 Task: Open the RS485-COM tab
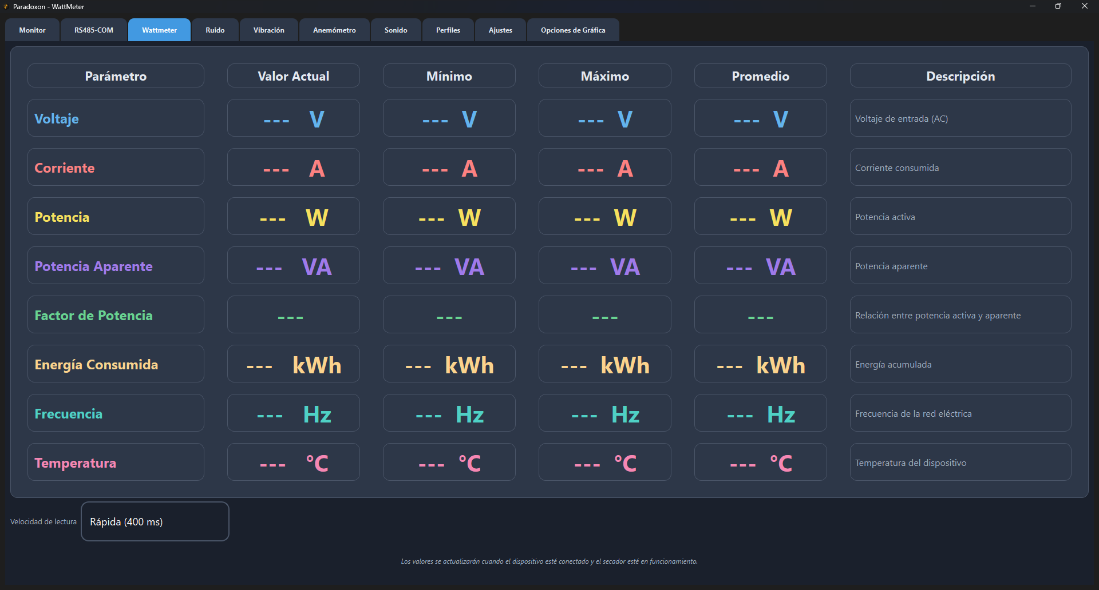pyautogui.click(x=94, y=30)
